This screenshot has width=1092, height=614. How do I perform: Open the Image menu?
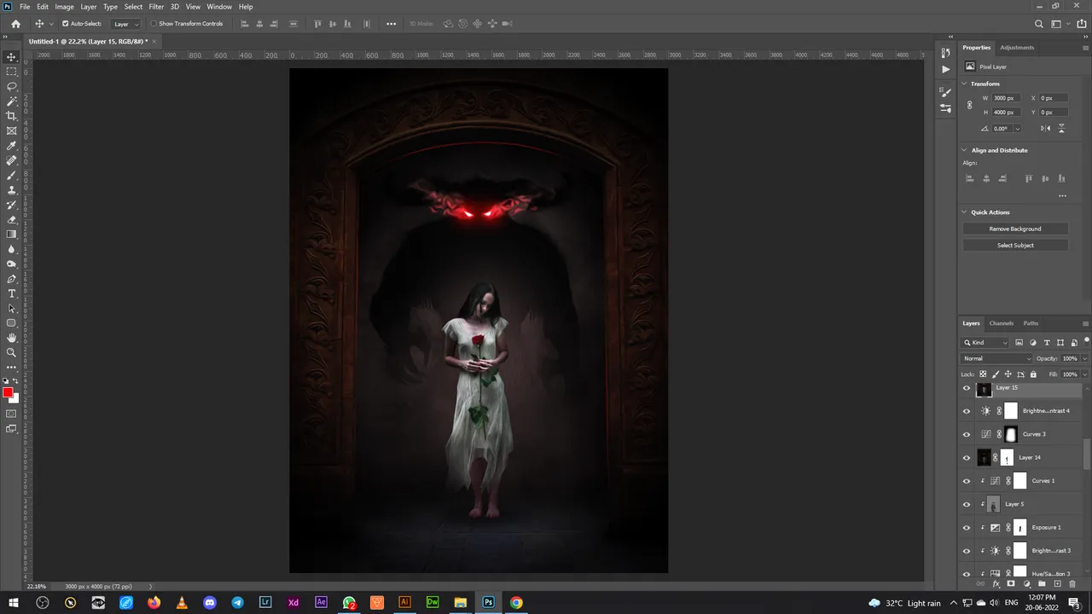[x=65, y=6]
